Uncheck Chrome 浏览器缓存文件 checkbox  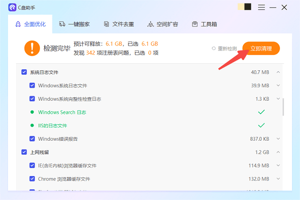[x=32, y=179]
